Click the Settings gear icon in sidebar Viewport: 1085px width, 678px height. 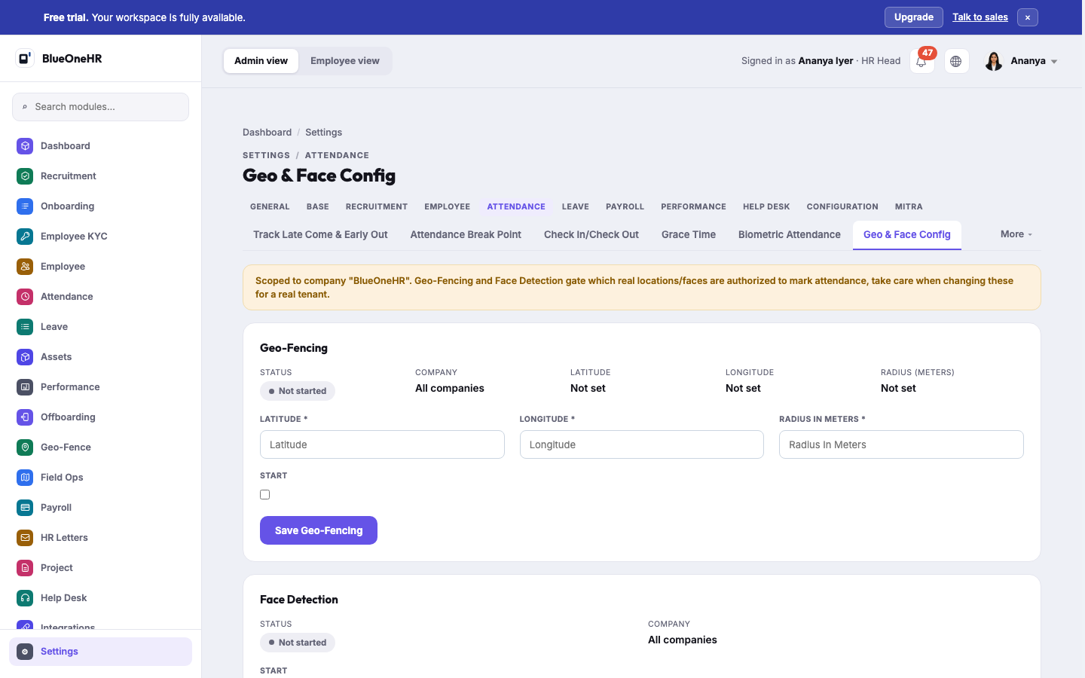25,652
